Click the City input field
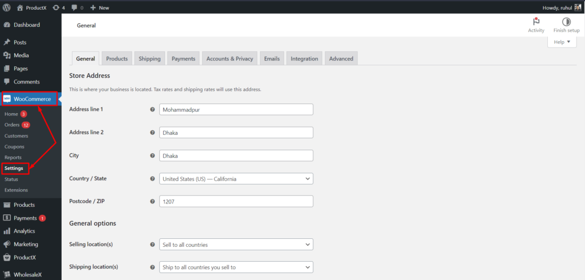 click(x=236, y=155)
